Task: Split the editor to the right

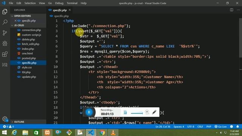Action: pyautogui.click(x=231, y=10)
